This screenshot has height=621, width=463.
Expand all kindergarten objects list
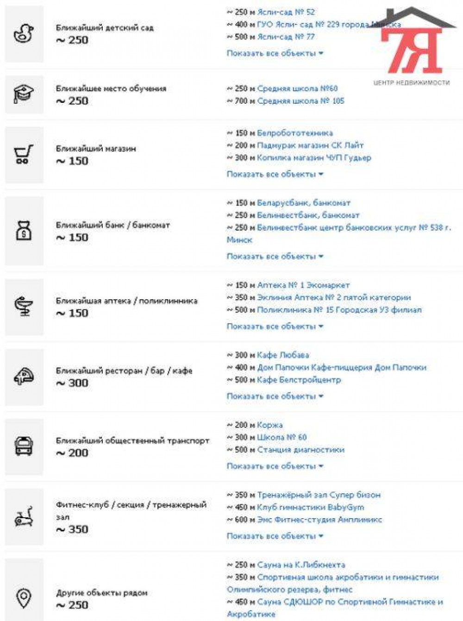(x=275, y=53)
